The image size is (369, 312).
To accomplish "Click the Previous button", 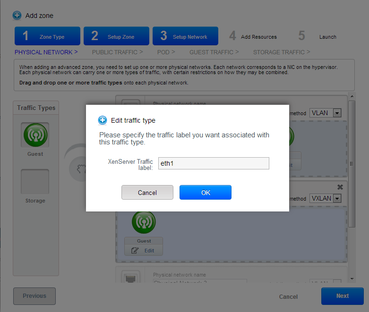I will pos(34,296).
